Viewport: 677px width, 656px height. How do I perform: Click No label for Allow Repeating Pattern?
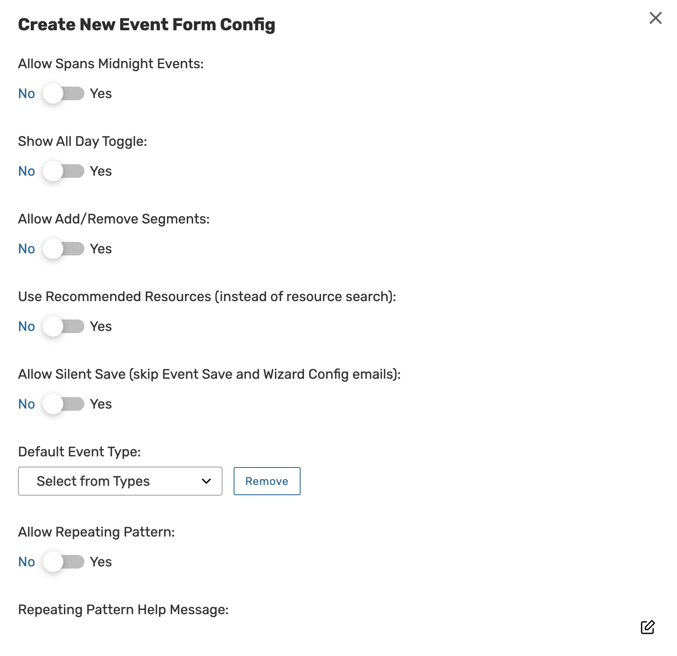pyautogui.click(x=26, y=562)
